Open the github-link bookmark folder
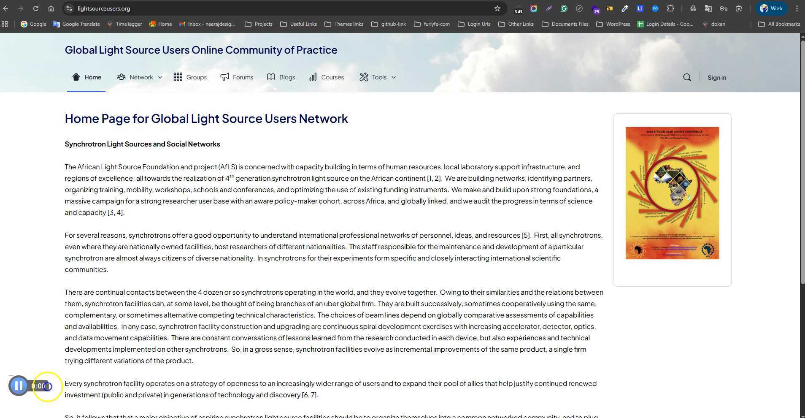The image size is (805, 418). pos(388,24)
